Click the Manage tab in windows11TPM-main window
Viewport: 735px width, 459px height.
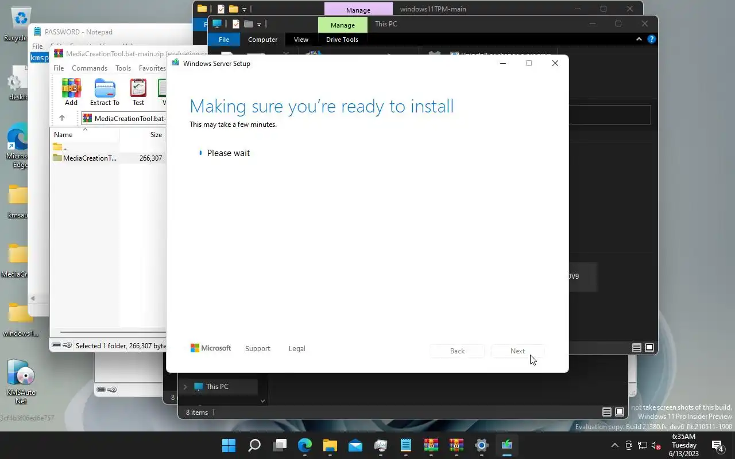pyautogui.click(x=358, y=9)
